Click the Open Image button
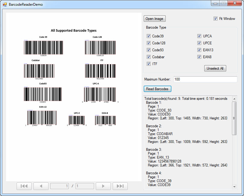The height and width of the screenshot is (196, 244). pos(155,18)
